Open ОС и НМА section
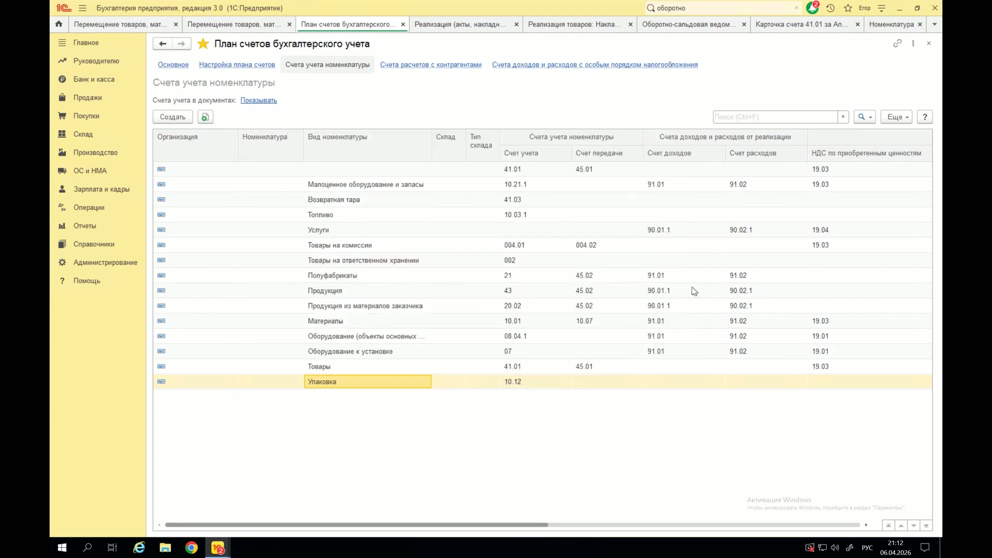Viewport: 992px width, 558px height. pos(90,171)
